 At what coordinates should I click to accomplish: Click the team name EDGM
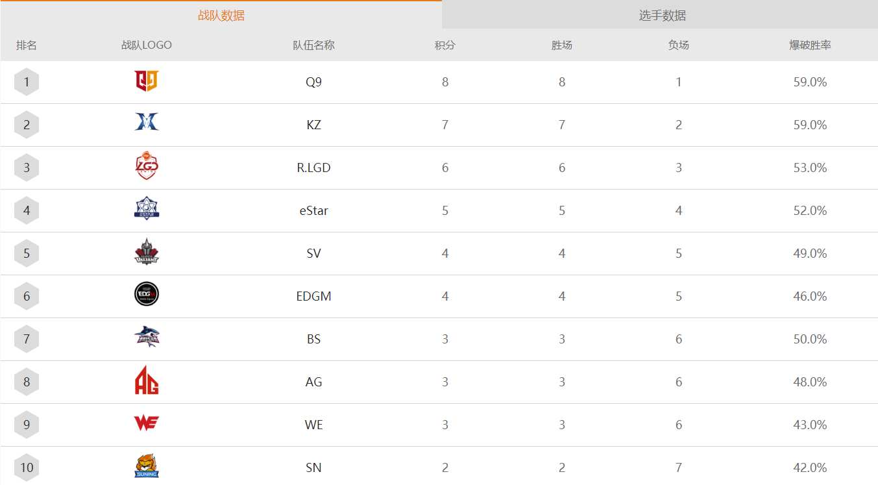point(313,296)
